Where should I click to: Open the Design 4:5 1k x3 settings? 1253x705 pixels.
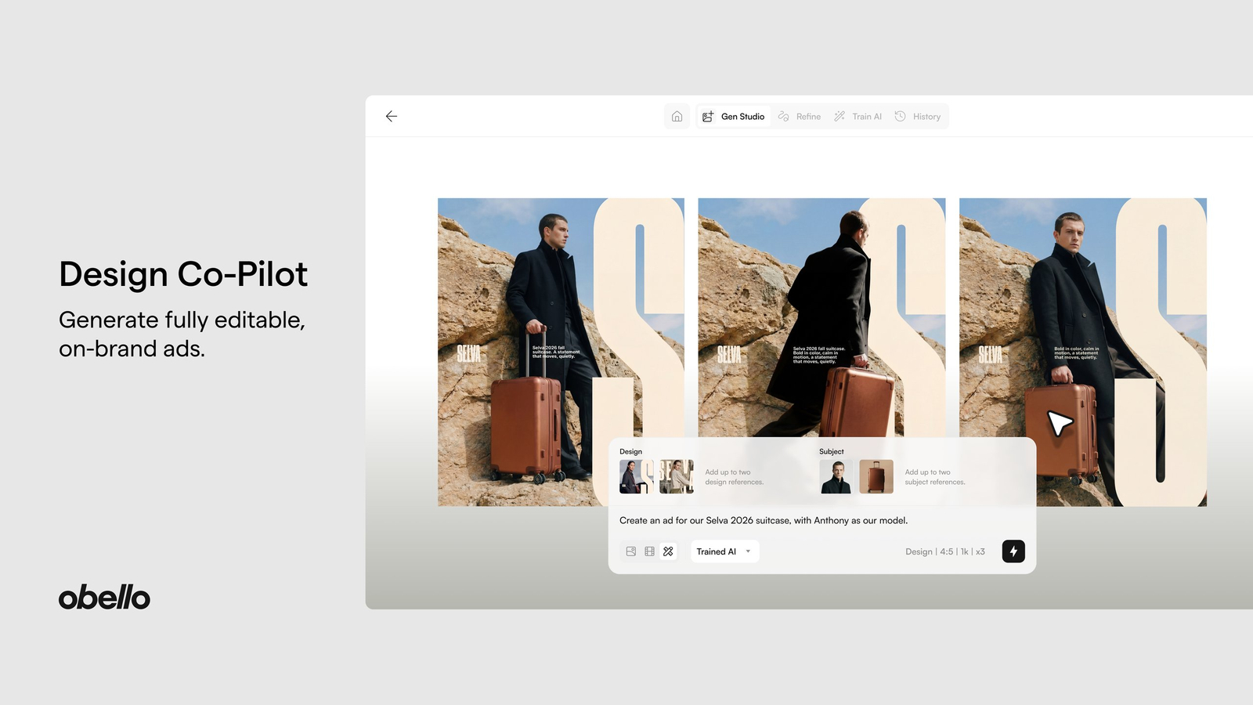point(944,551)
